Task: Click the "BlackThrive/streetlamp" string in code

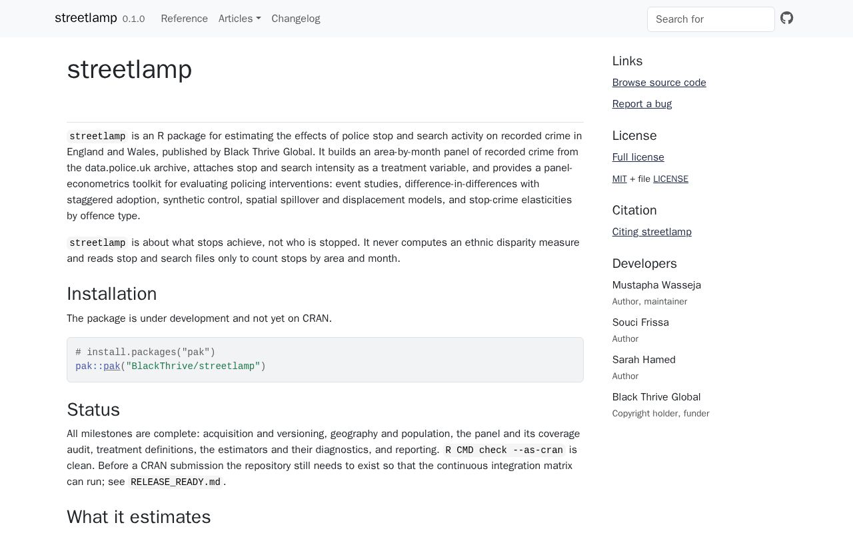Action: [x=193, y=366]
